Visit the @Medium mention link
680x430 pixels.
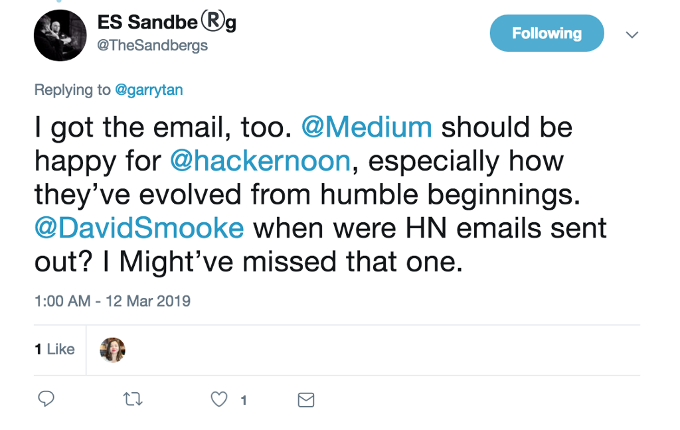tap(366, 127)
